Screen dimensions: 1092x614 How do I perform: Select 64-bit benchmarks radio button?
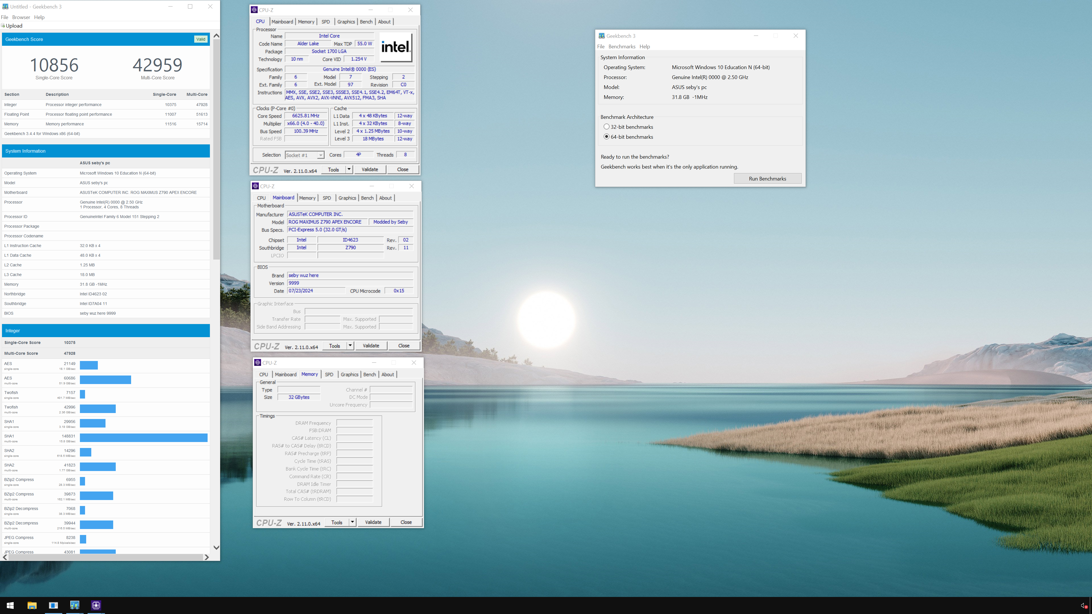pos(606,136)
